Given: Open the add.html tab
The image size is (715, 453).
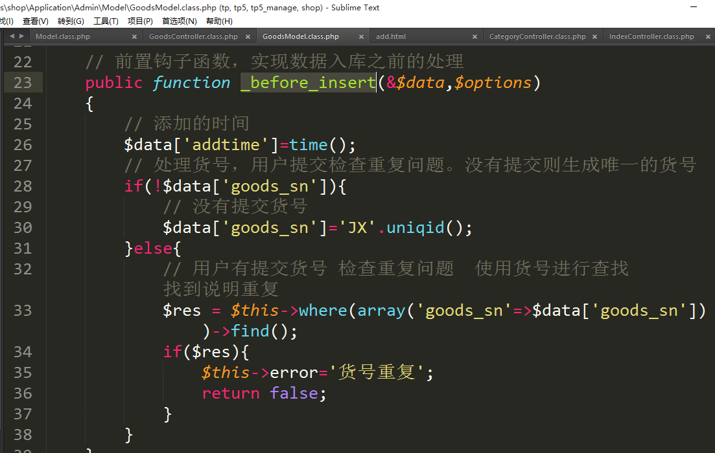Looking at the screenshot, I should [x=391, y=37].
